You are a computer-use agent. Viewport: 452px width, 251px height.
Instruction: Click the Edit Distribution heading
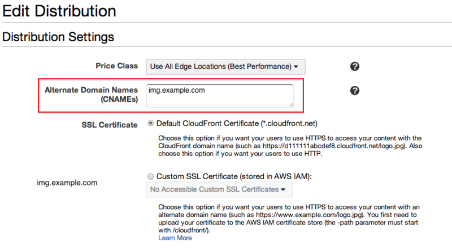coord(59,11)
